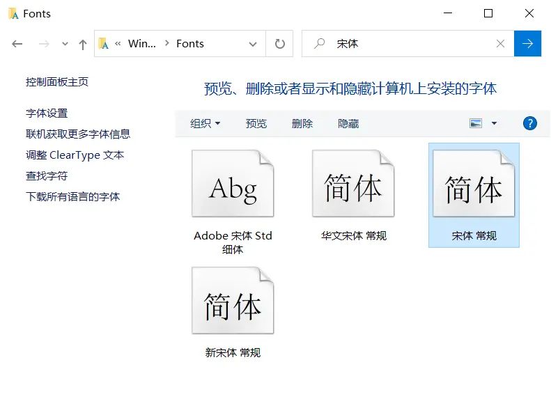Go back with the left arrow button
The image size is (551, 401).
click(x=17, y=44)
